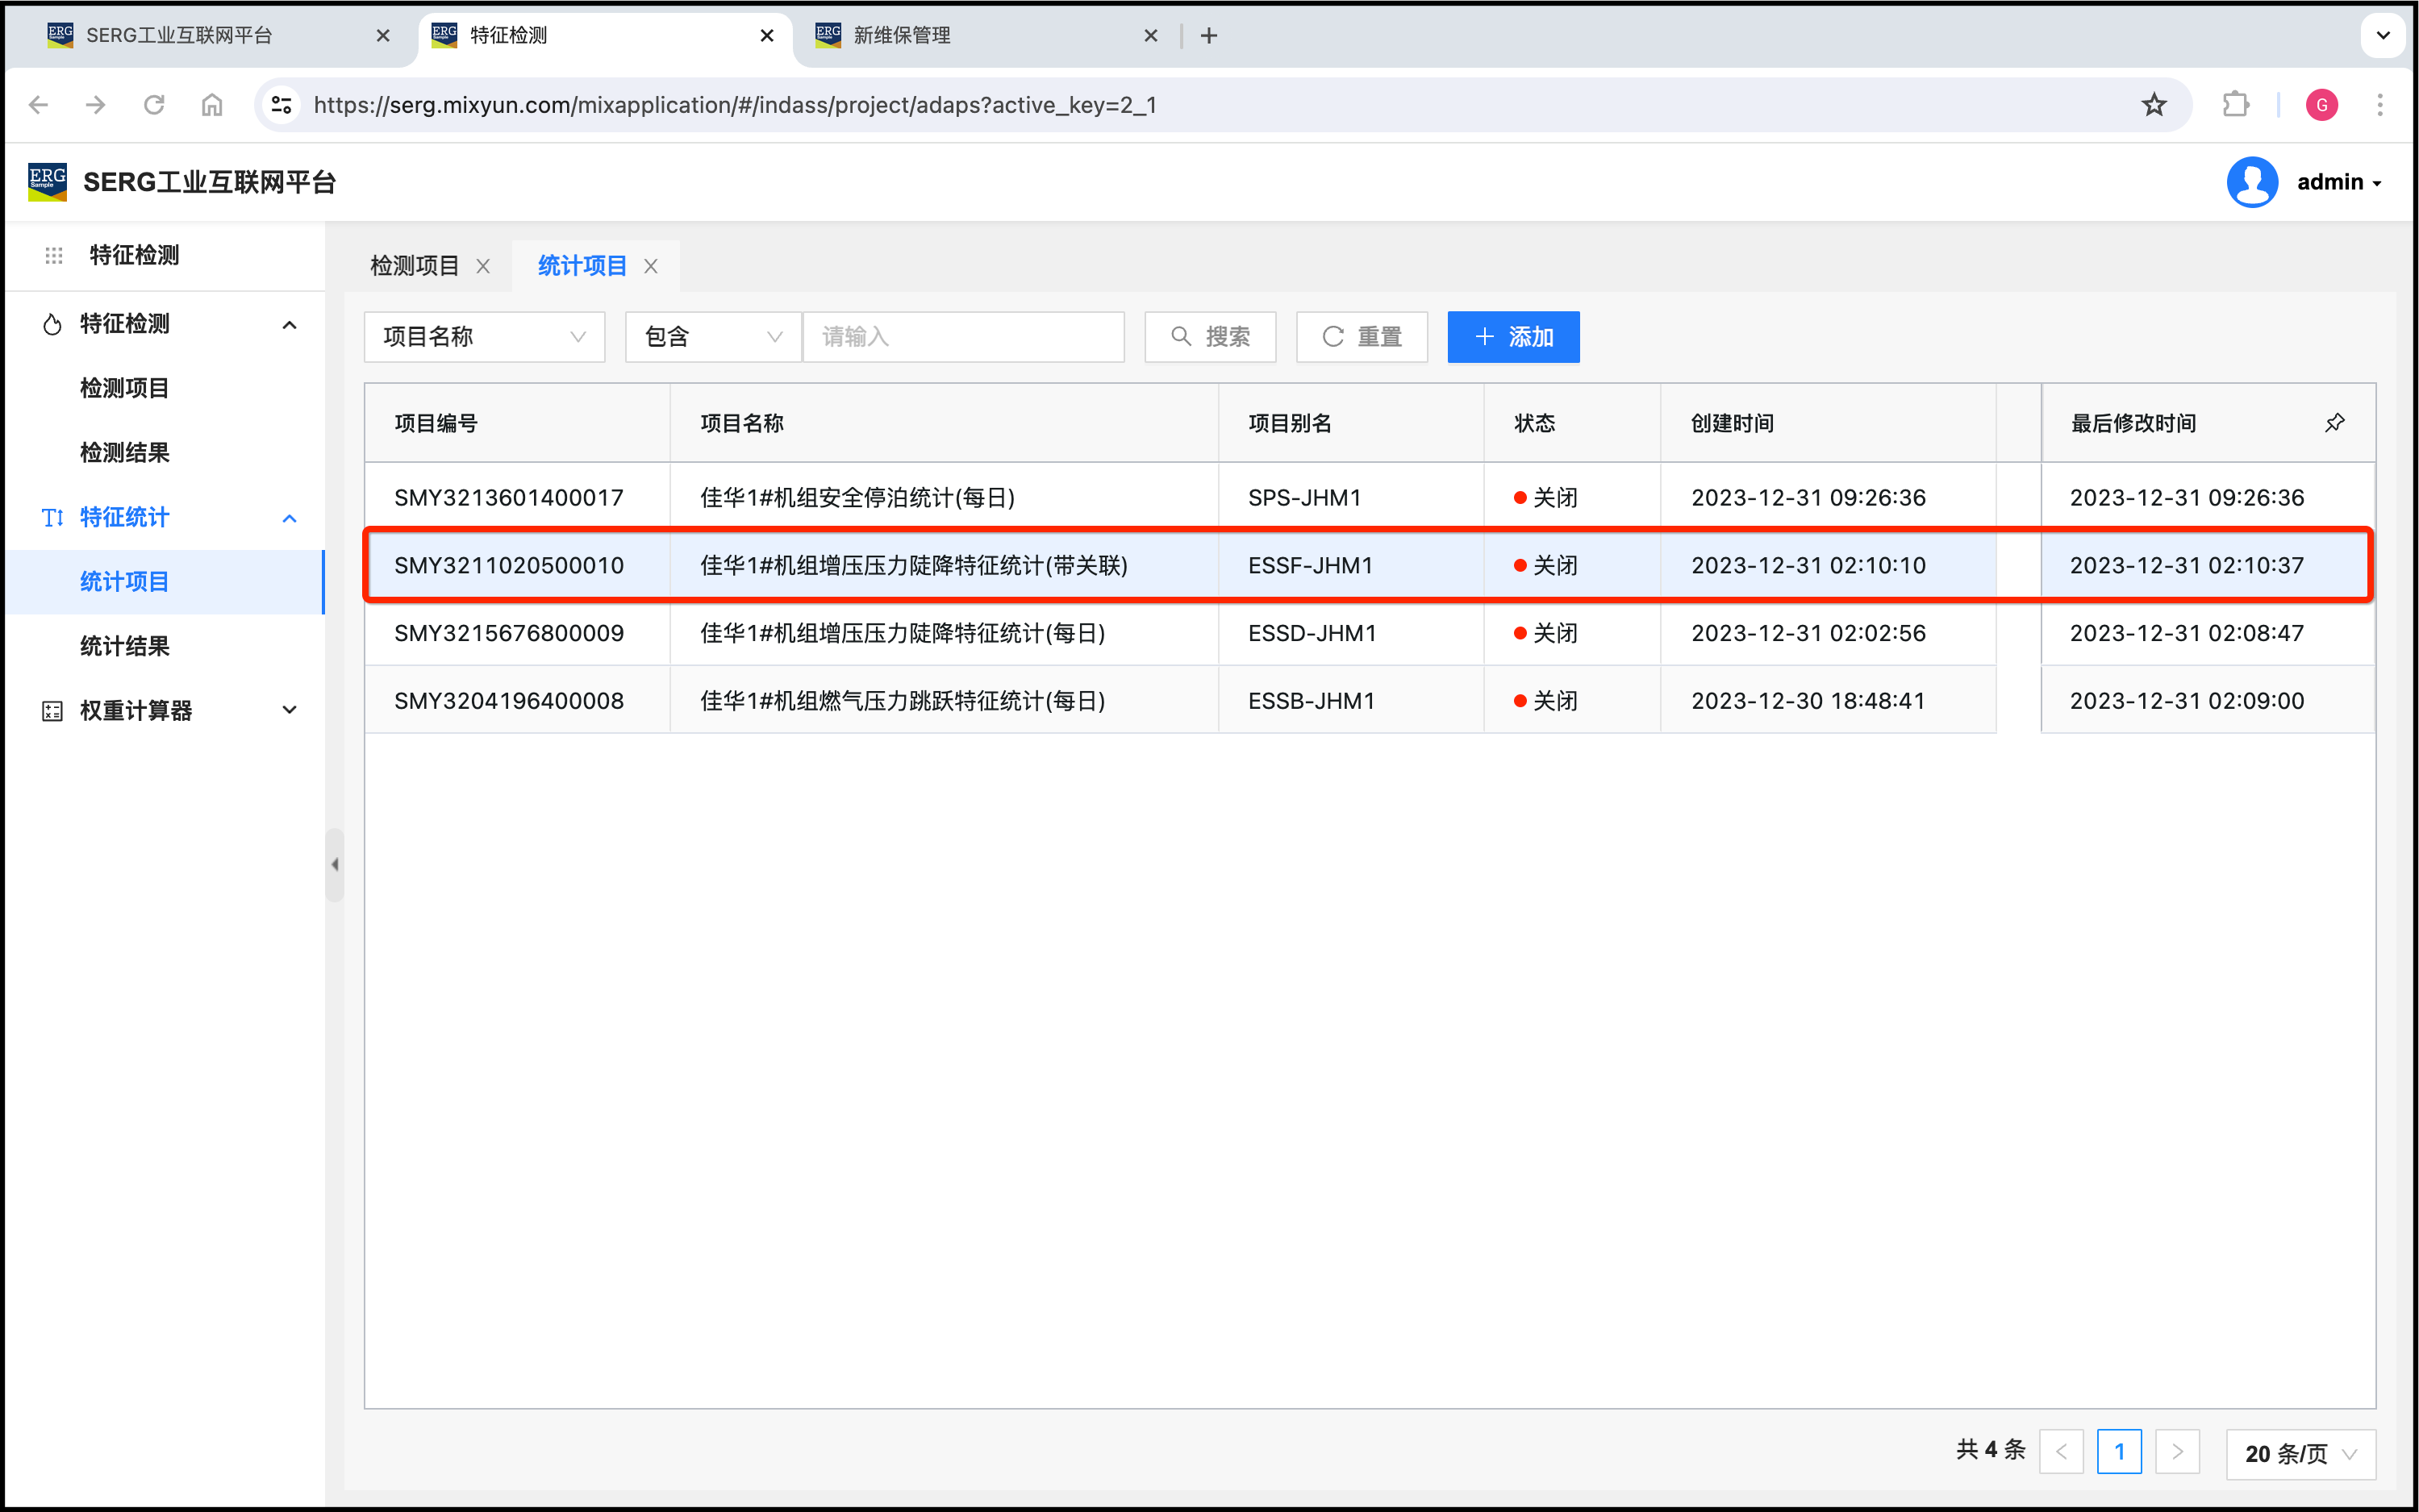Open 统计结果 in the sidebar

[125, 646]
